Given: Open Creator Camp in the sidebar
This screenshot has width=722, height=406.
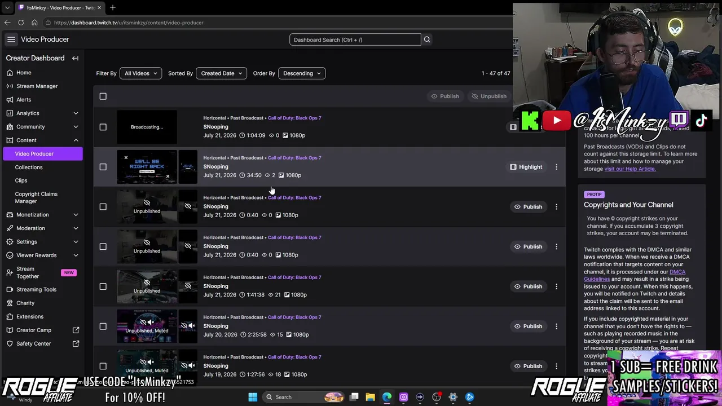Looking at the screenshot, I should tap(42, 330).
